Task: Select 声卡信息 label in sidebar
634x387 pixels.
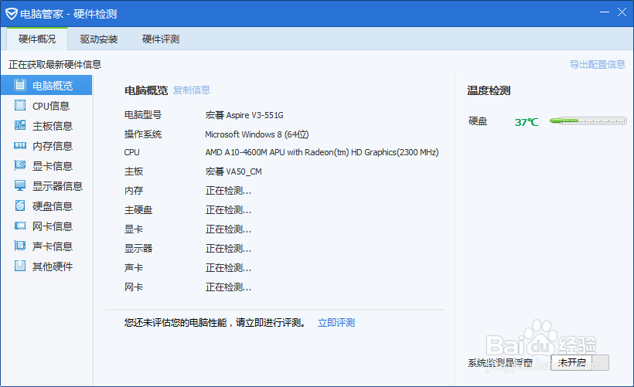Action: (53, 246)
